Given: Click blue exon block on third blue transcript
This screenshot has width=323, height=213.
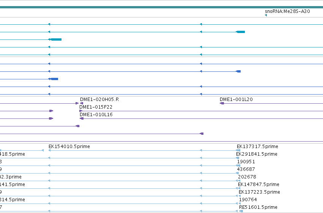Looking at the screenshot, I should point(54,79).
